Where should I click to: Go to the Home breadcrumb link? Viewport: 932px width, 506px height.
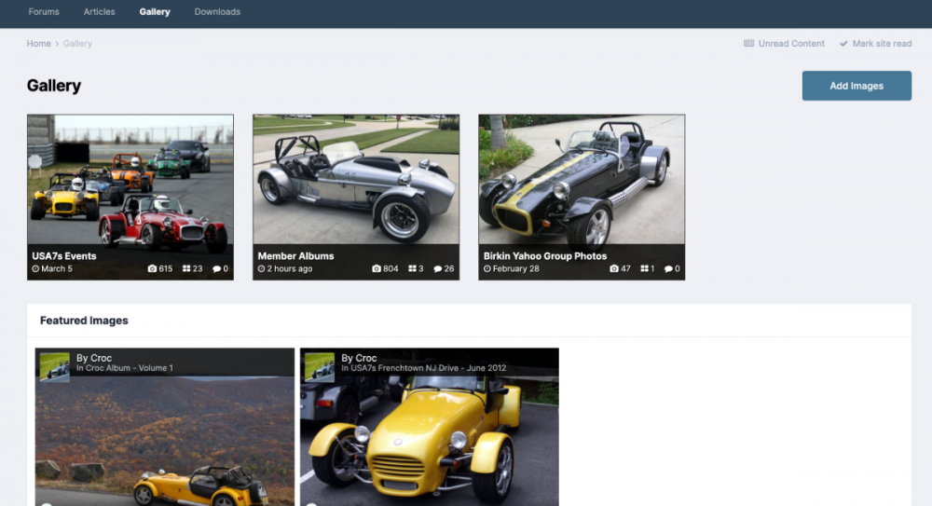click(x=38, y=44)
